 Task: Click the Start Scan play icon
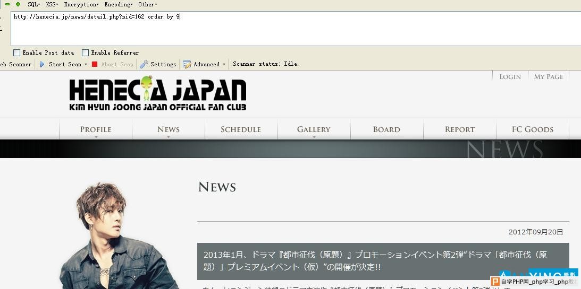pyautogui.click(x=42, y=64)
